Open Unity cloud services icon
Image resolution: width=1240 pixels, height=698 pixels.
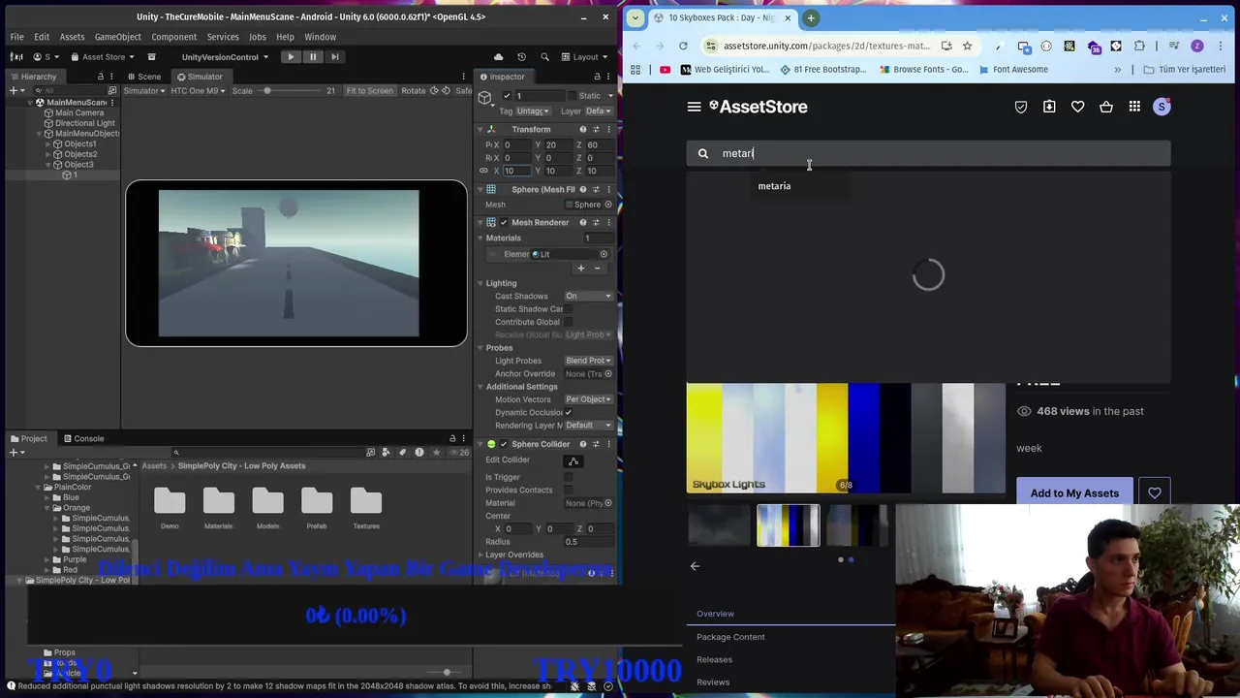(499, 56)
